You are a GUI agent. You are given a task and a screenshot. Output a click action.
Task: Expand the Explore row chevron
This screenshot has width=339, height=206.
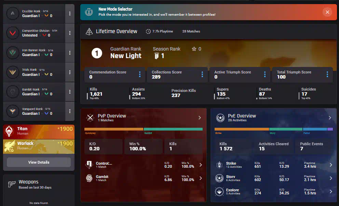(x=331, y=192)
